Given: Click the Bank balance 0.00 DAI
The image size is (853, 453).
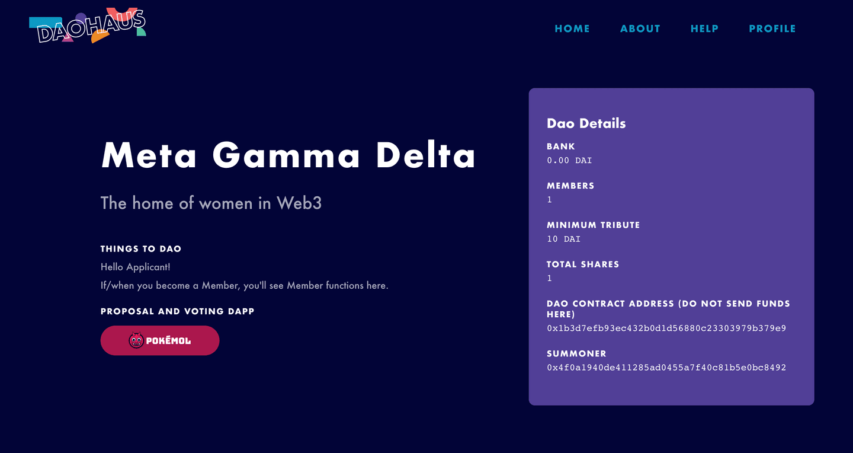Looking at the screenshot, I should 569,161.
